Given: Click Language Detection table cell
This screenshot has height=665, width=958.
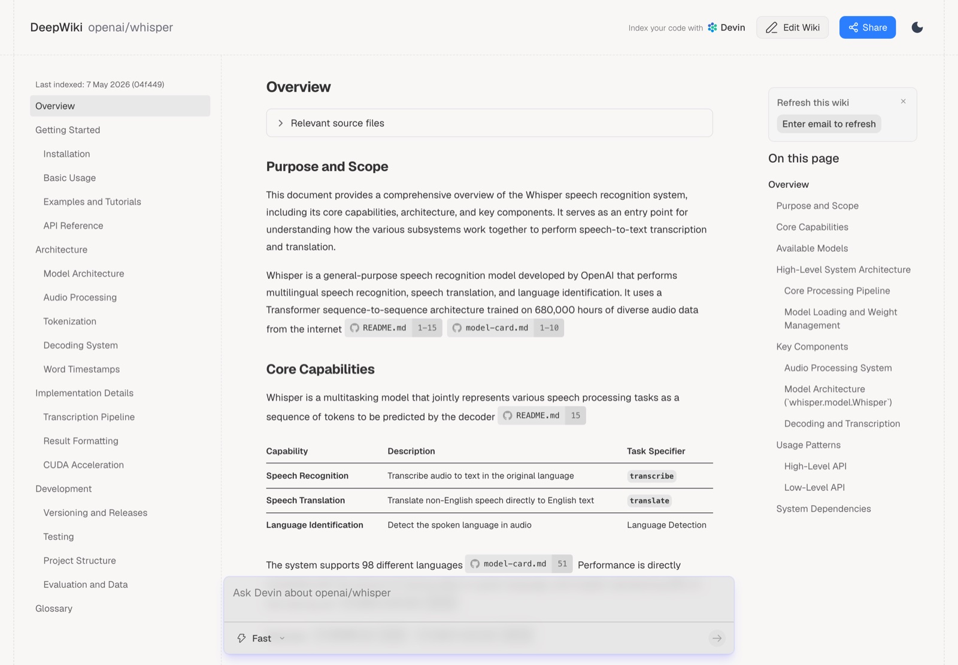Looking at the screenshot, I should (x=666, y=525).
